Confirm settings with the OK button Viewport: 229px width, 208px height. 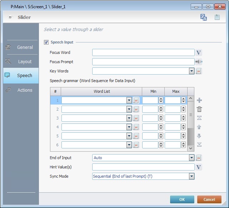coord(182,199)
